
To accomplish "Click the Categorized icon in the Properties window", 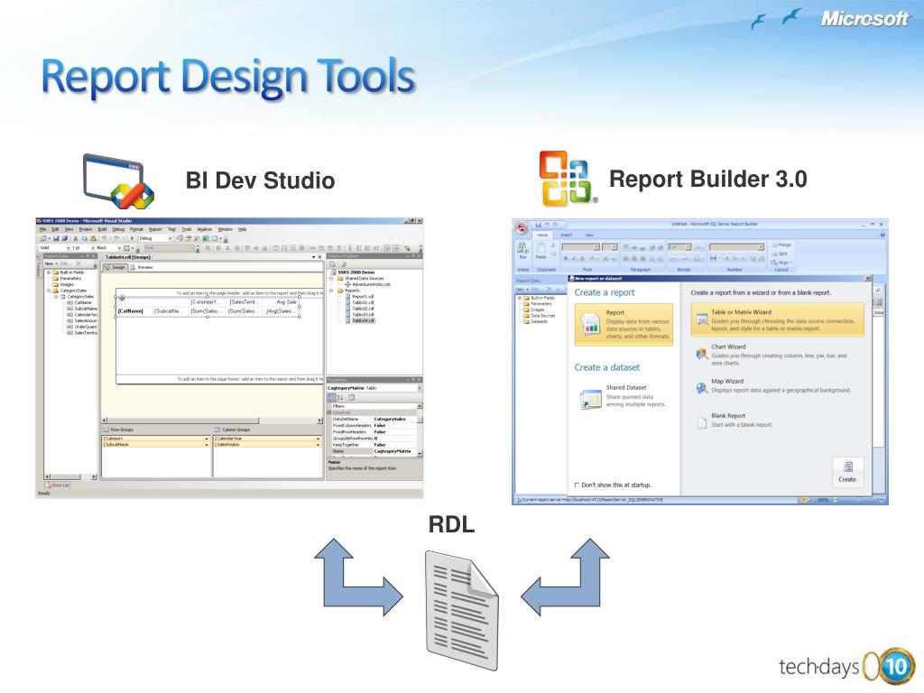I will [x=331, y=397].
